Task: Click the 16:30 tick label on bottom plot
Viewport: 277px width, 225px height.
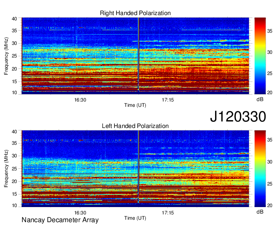Action: coord(80,213)
